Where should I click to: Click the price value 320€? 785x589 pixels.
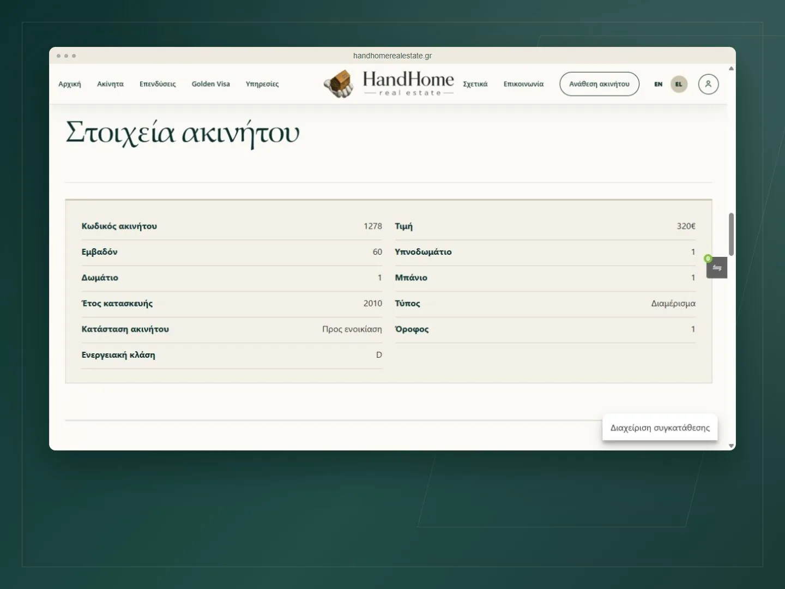click(x=686, y=226)
